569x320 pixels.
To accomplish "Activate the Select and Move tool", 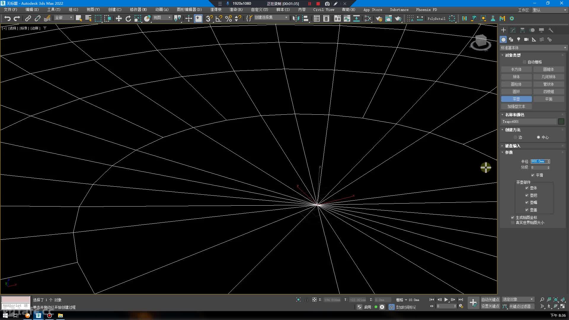I will pyautogui.click(x=119, y=18).
